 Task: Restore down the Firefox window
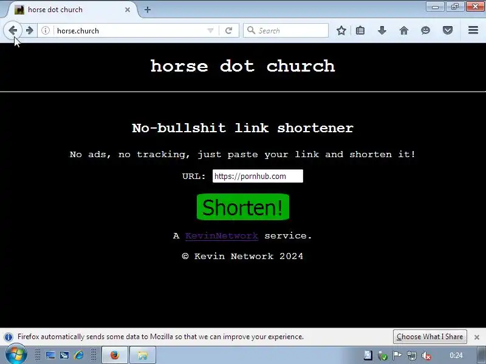pyautogui.click(x=454, y=7)
